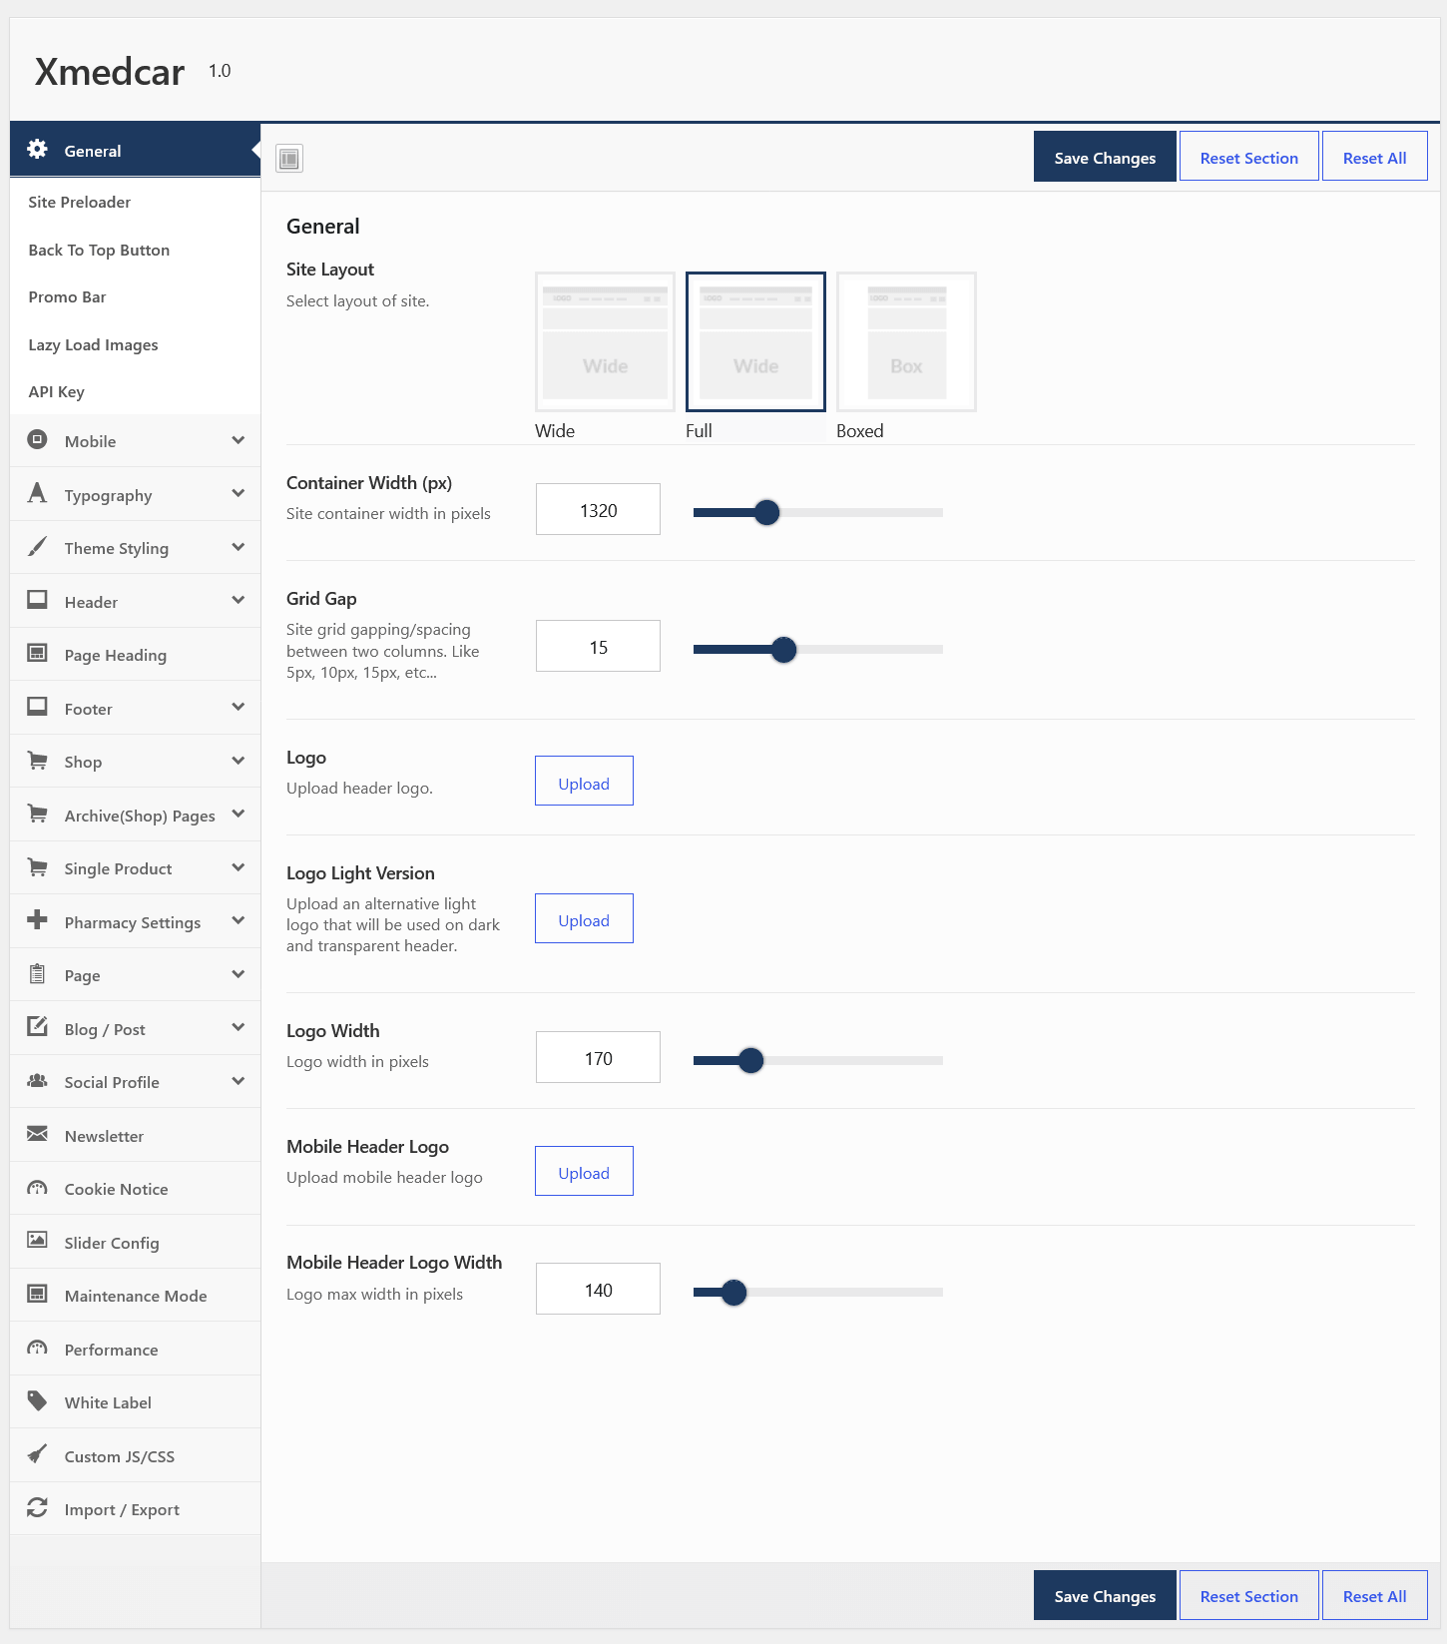Select the Wide site layout option
The height and width of the screenshot is (1644, 1447).
(x=606, y=341)
